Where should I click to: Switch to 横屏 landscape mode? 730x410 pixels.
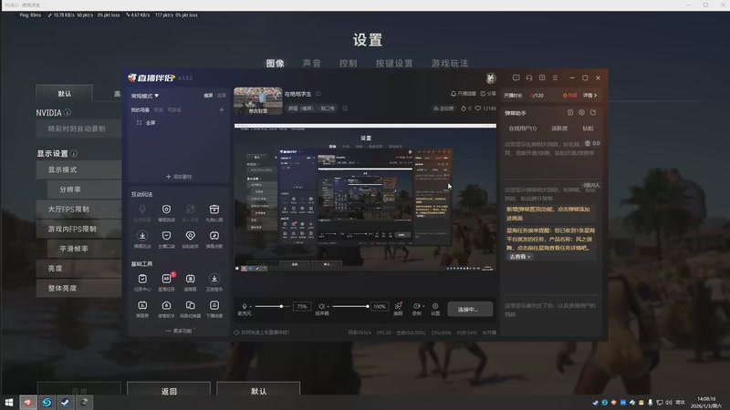tap(208, 96)
